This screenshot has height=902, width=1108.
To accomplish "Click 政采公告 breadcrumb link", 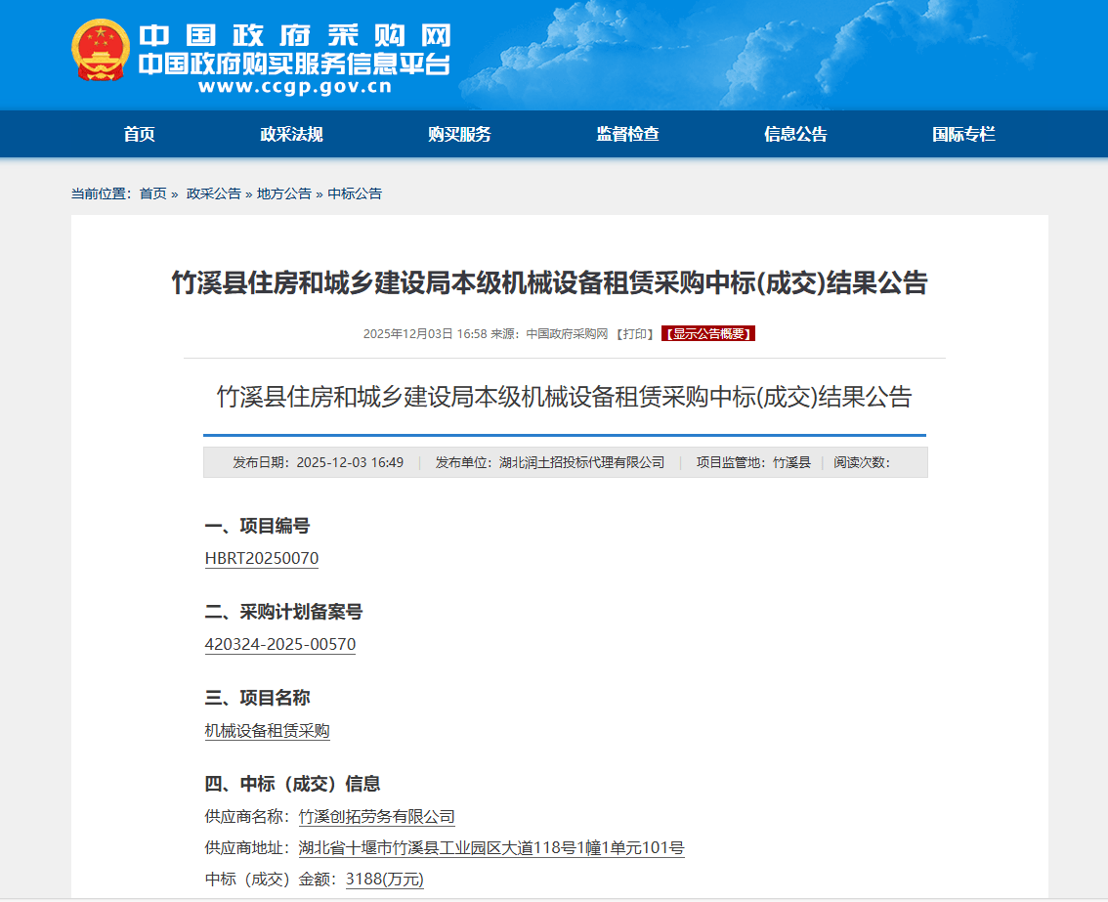I will 213,193.
